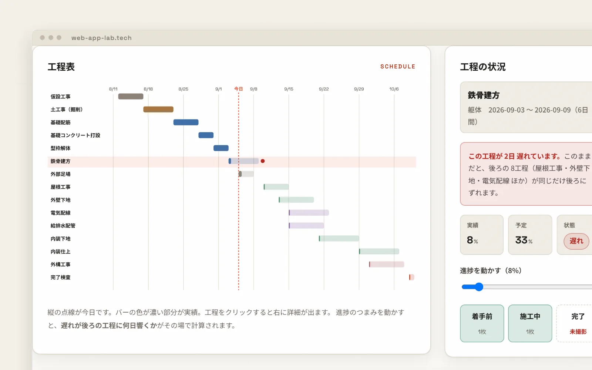
Task: Select the 土工事（掘削）row label
Action: point(67,110)
